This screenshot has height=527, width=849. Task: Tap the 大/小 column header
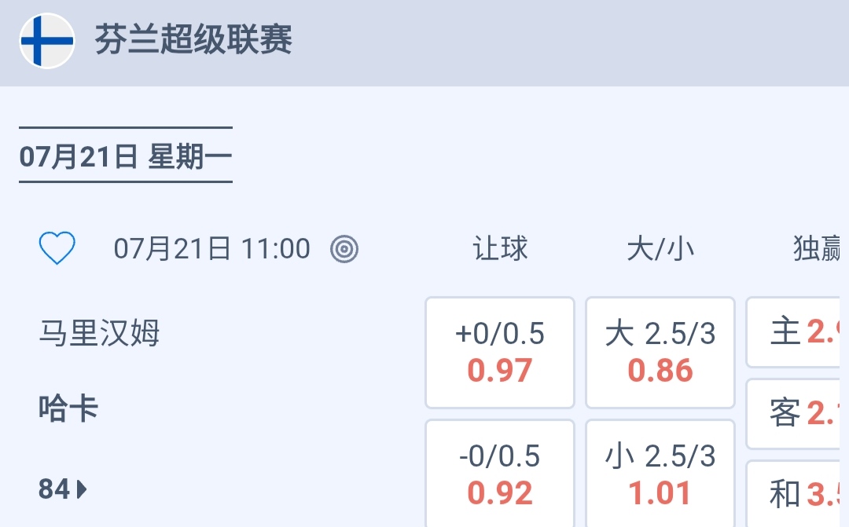tap(660, 249)
